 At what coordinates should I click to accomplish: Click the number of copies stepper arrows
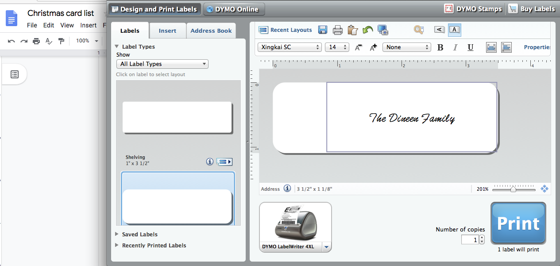tap(482, 239)
